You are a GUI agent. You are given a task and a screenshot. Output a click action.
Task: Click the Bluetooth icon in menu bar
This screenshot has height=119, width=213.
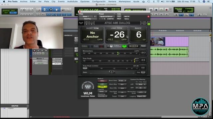(x=154, y=1)
